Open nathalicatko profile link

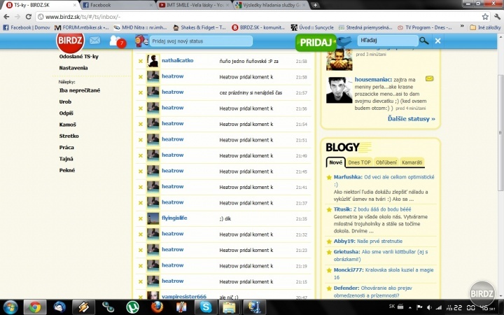point(177,60)
